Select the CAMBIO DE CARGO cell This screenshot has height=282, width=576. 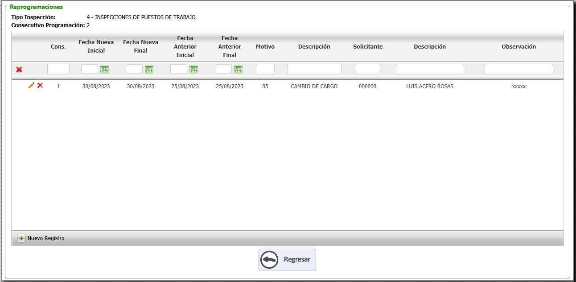tap(314, 86)
